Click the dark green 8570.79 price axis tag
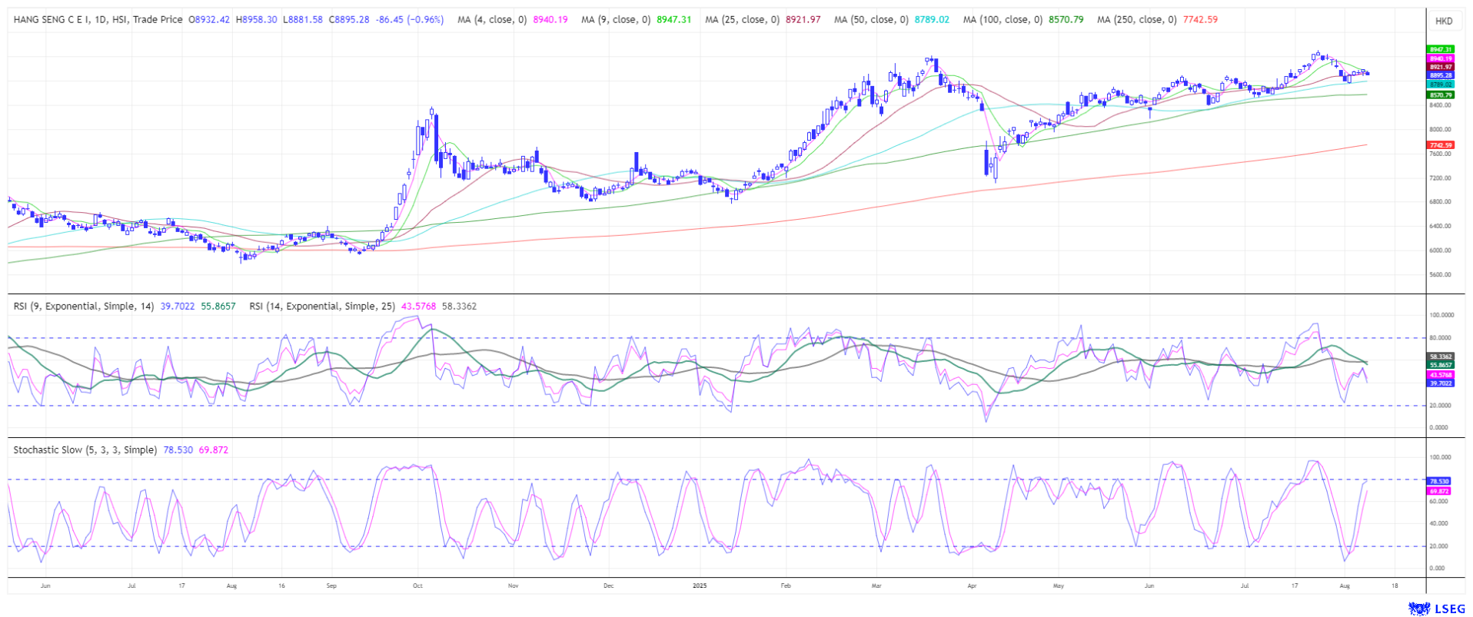The width and height of the screenshot is (1473, 617). (x=1441, y=95)
